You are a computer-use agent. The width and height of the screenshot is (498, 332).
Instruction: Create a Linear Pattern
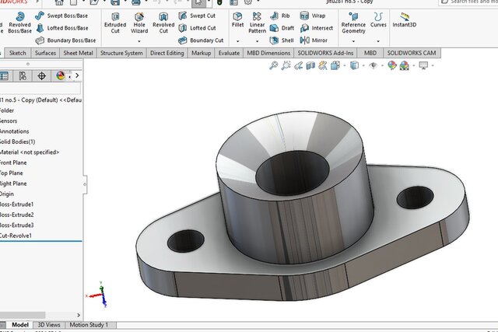coord(257,23)
